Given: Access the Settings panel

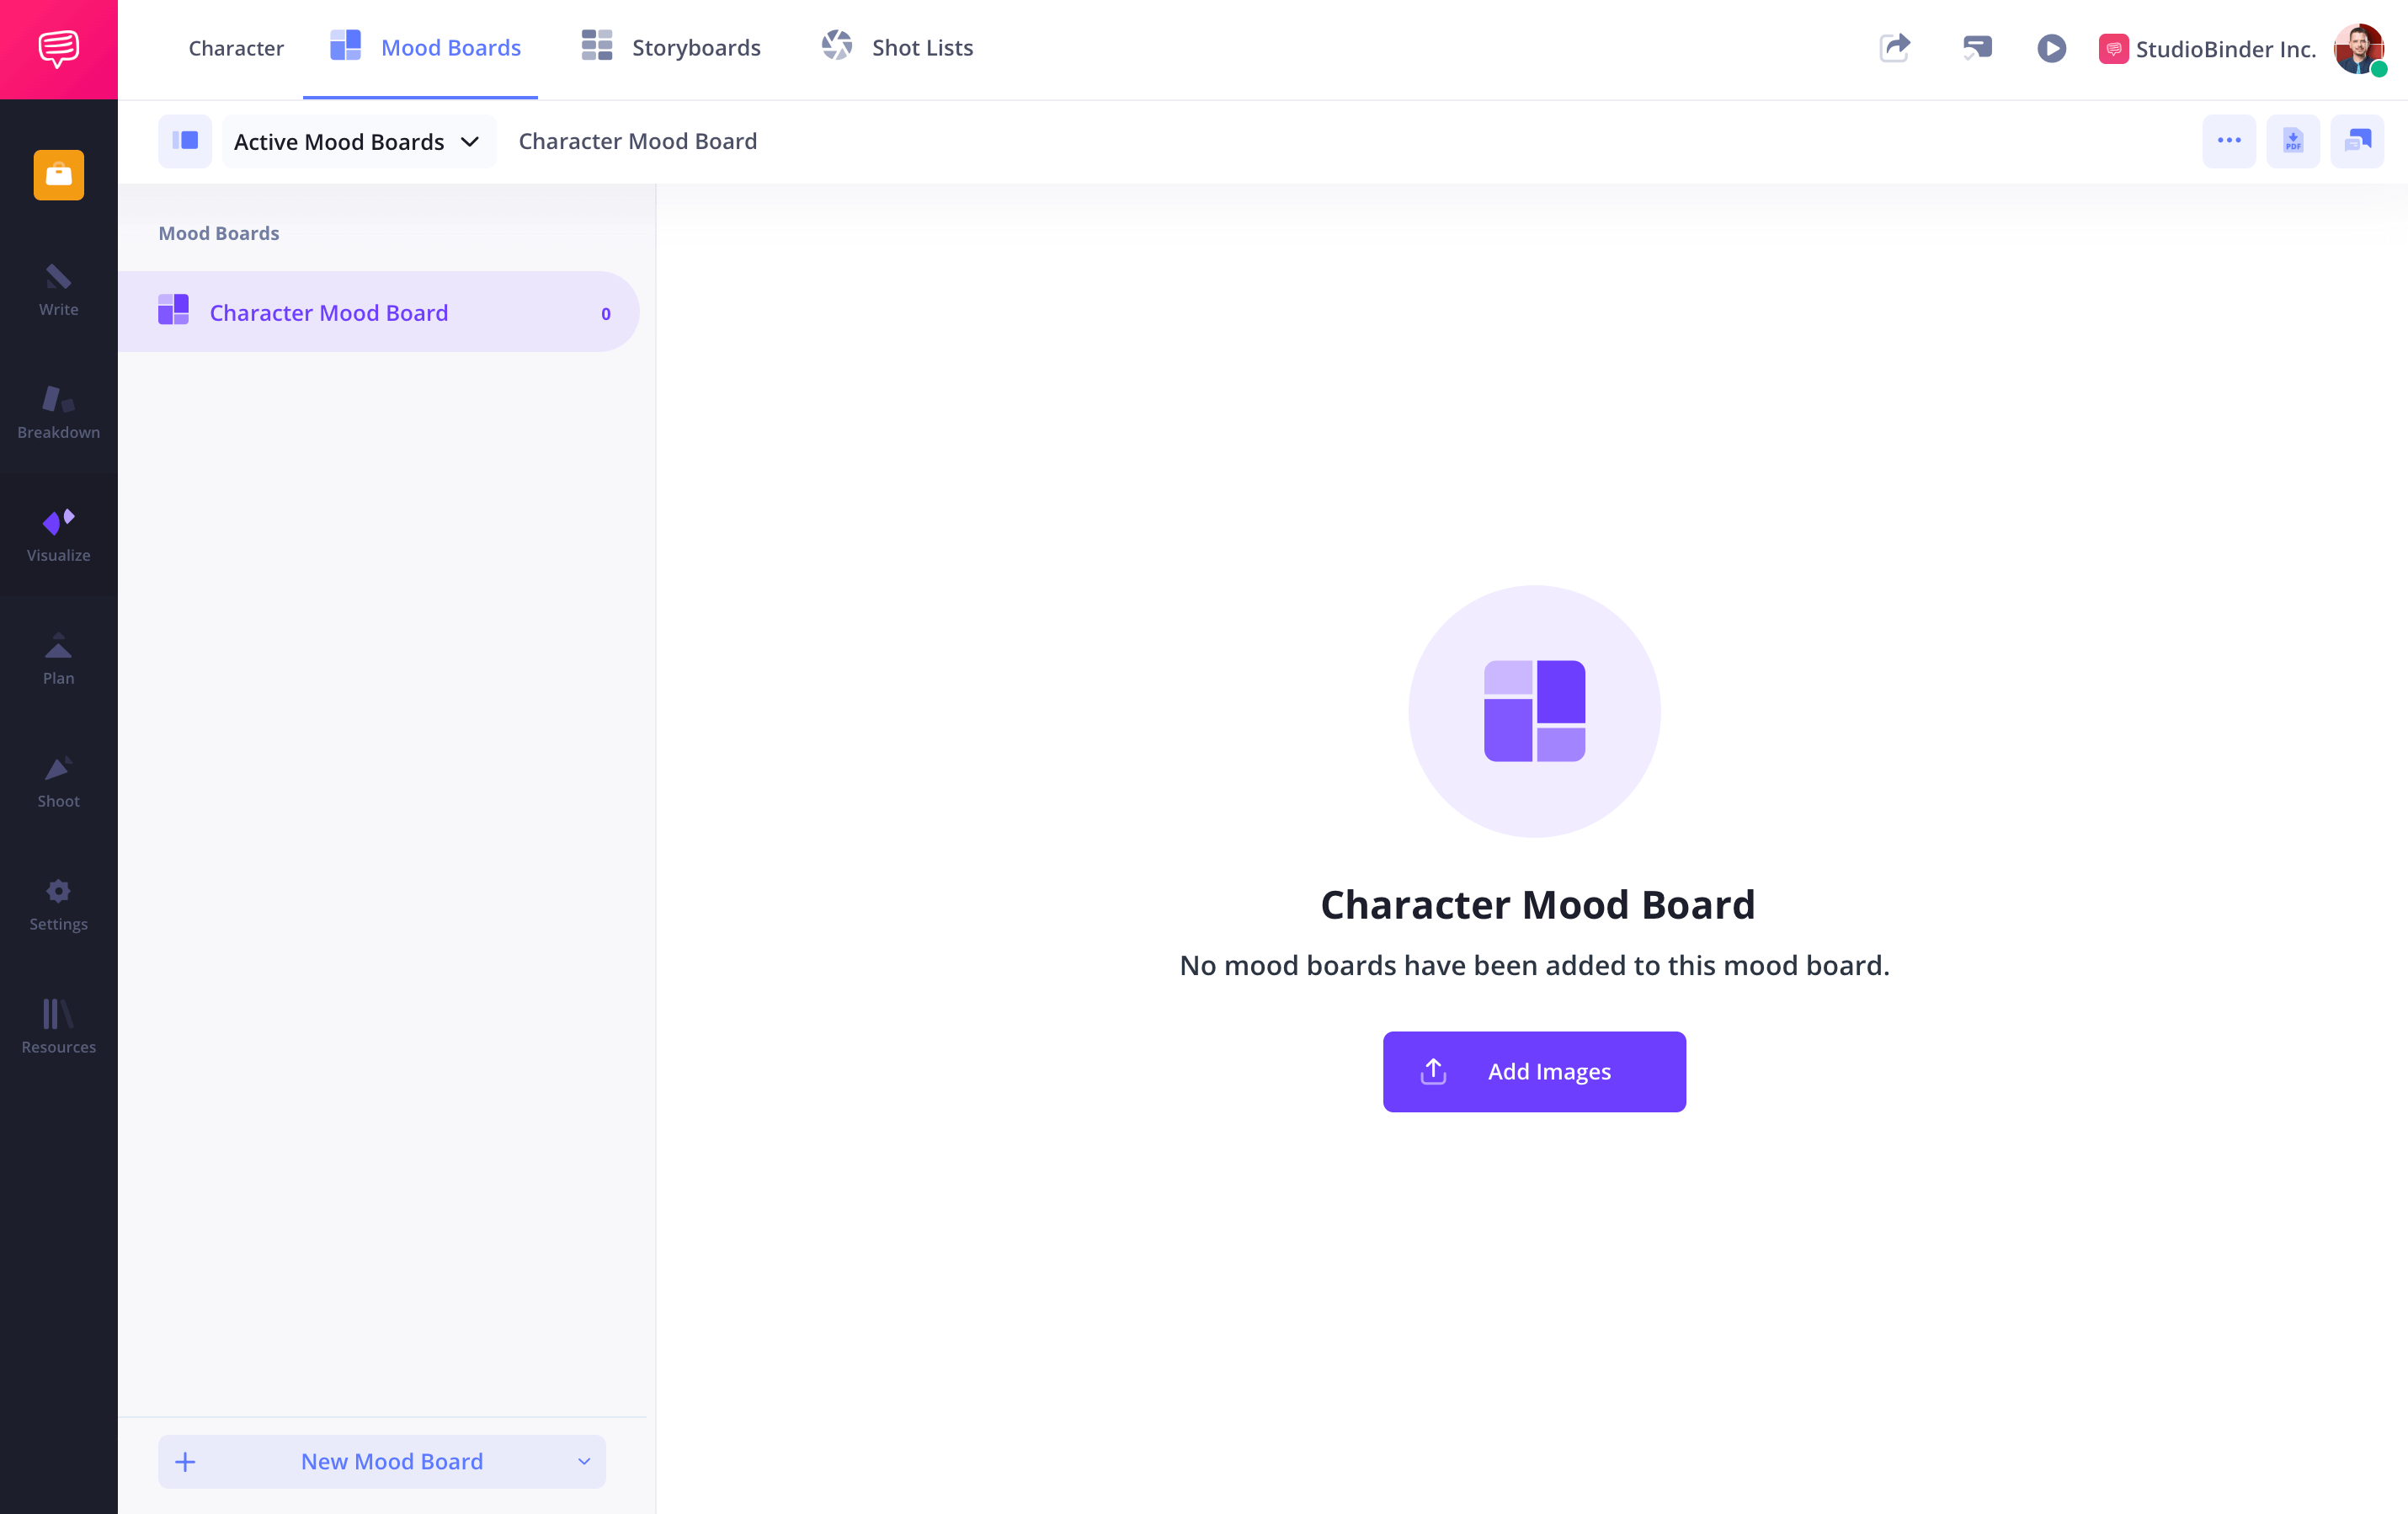Looking at the screenshot, I should click(57, 904).
